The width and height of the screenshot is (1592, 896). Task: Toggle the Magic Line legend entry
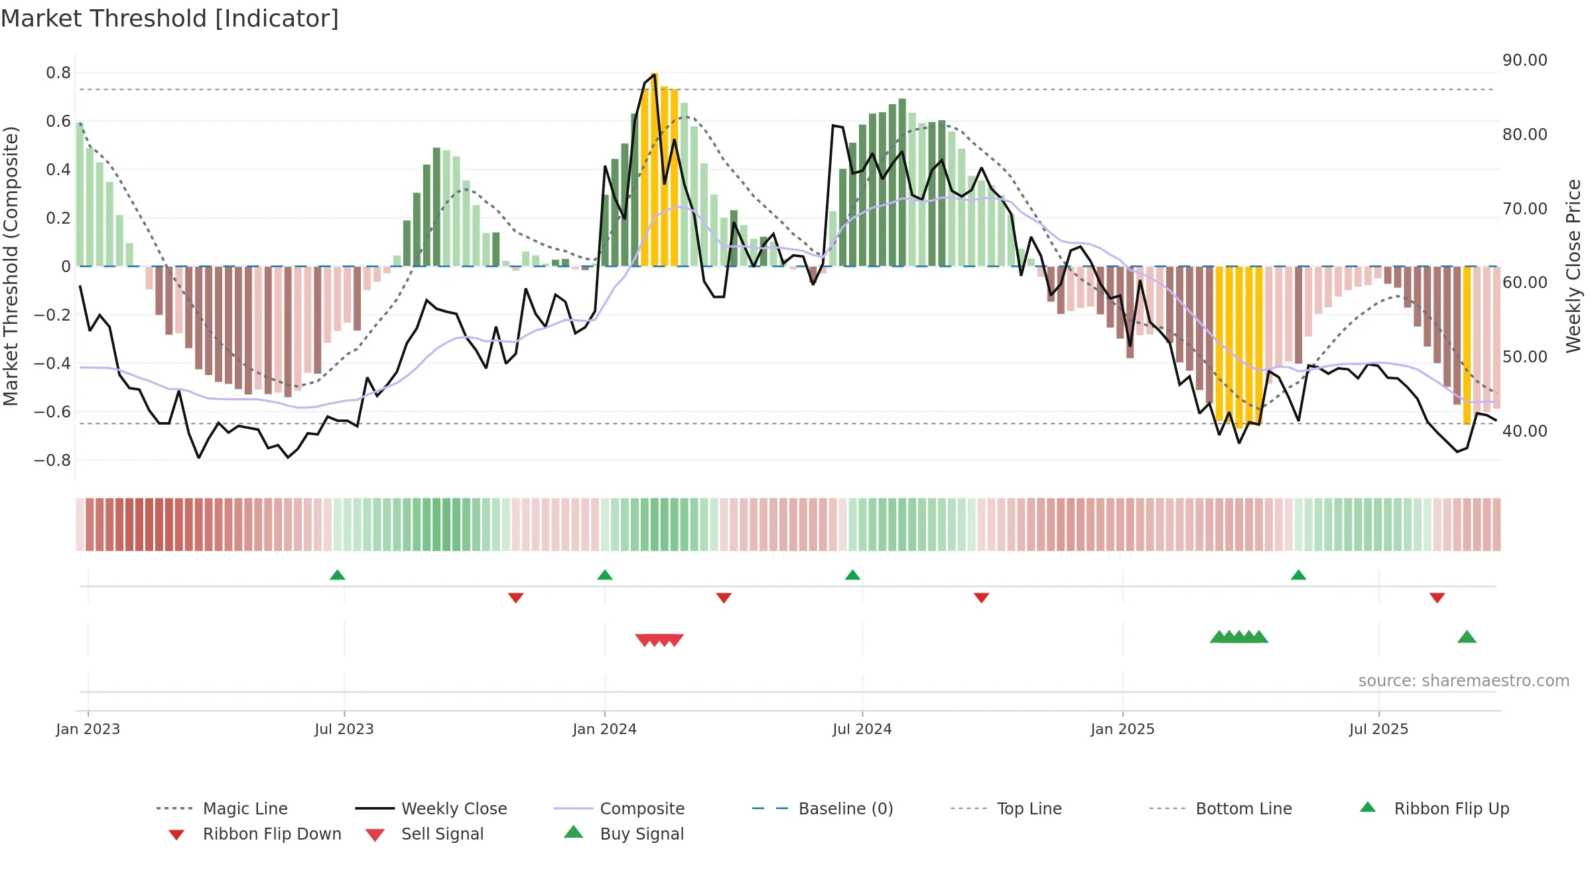point(222,808)
